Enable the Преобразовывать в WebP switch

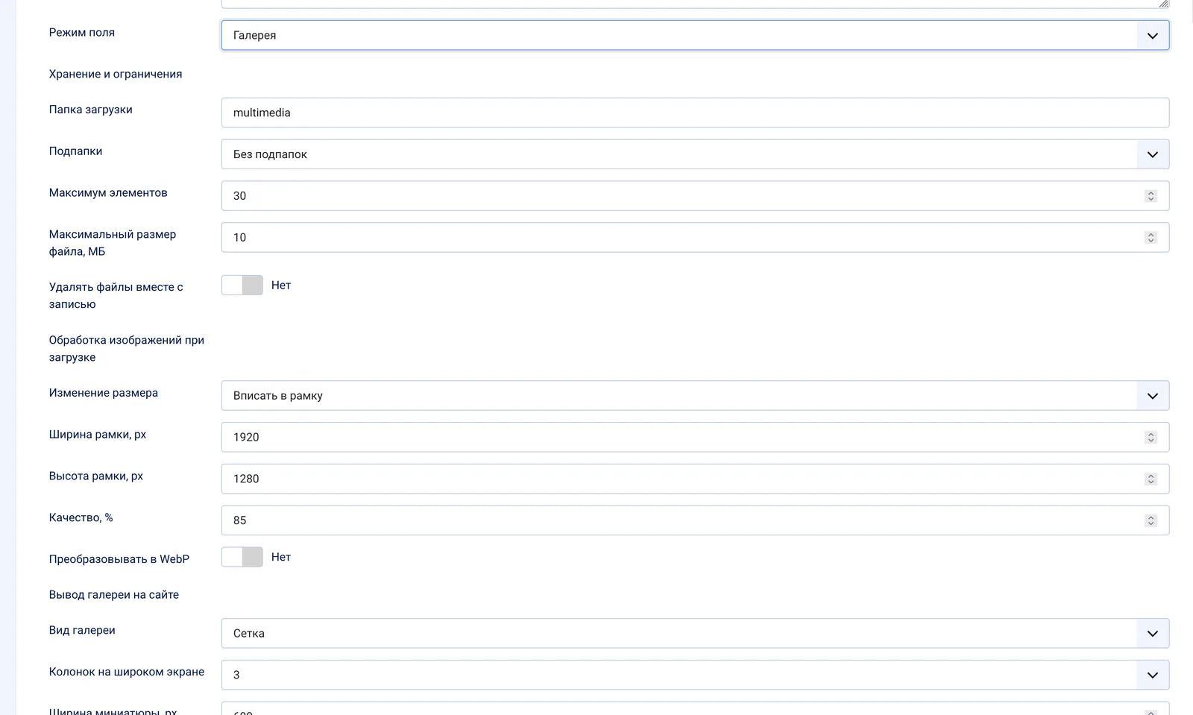pos(242,557)
